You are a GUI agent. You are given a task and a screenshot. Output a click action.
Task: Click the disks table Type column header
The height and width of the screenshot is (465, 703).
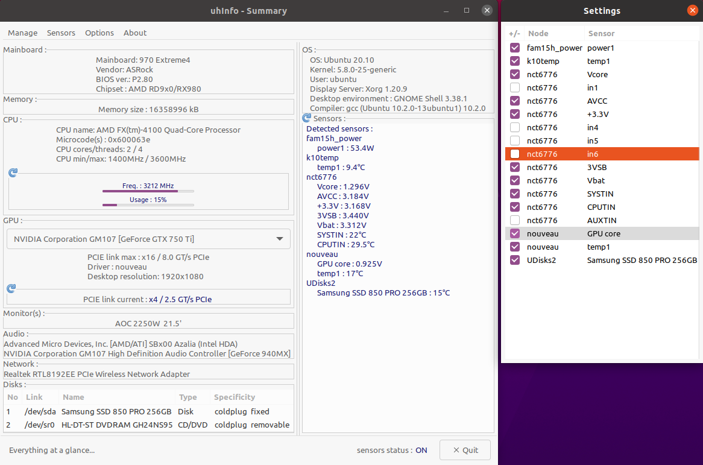point(193,397)
